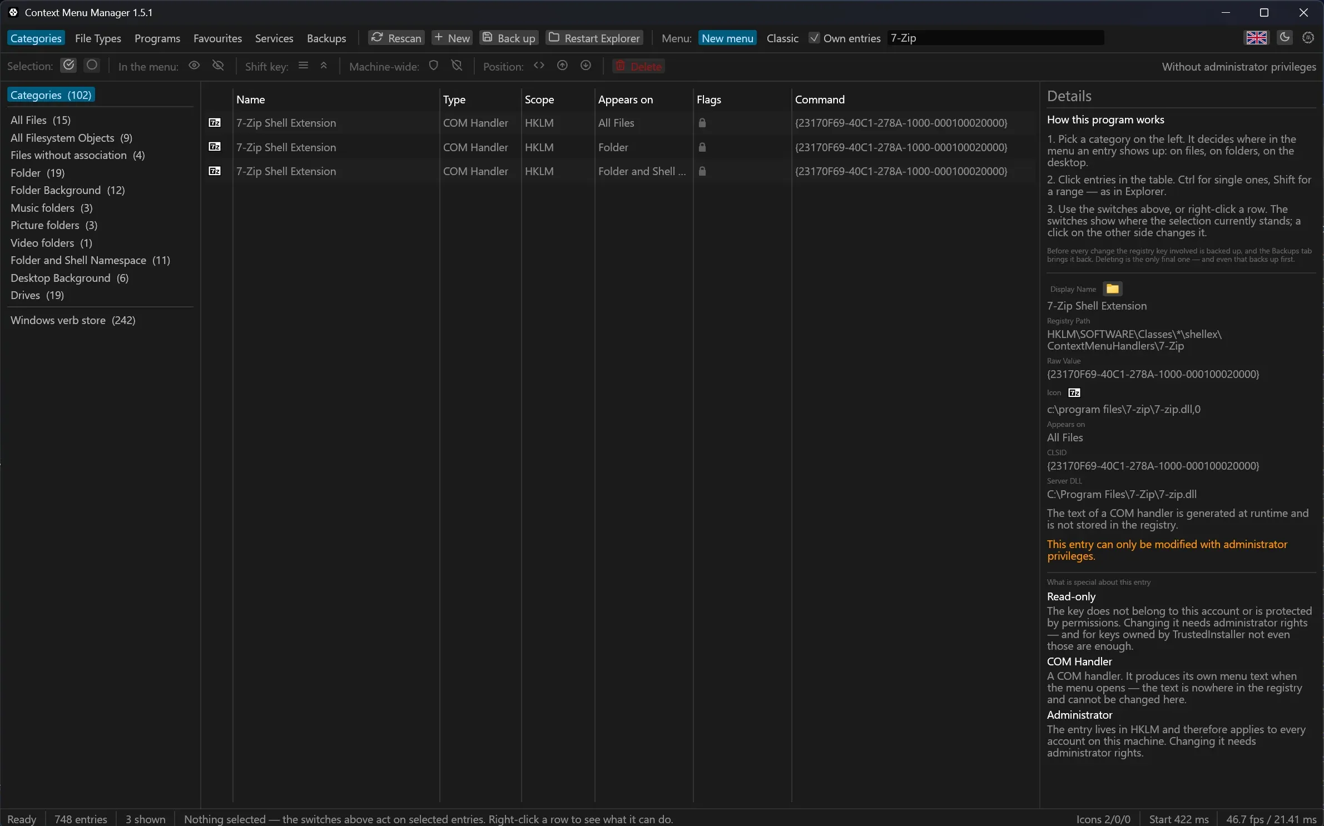Toggle the Own entries checkbox
The width and height of the screenshot is (1324, 826).
pos(845,38)
